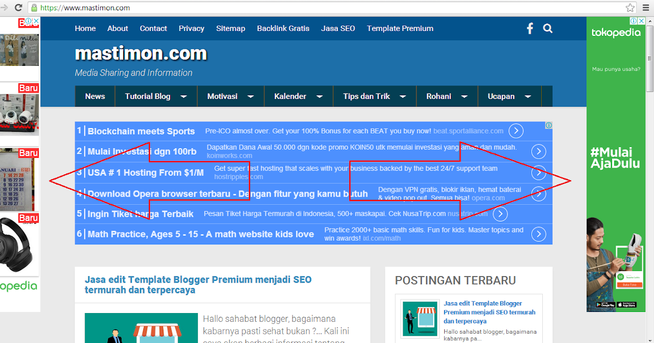Open the Contact page

(153, 28)
